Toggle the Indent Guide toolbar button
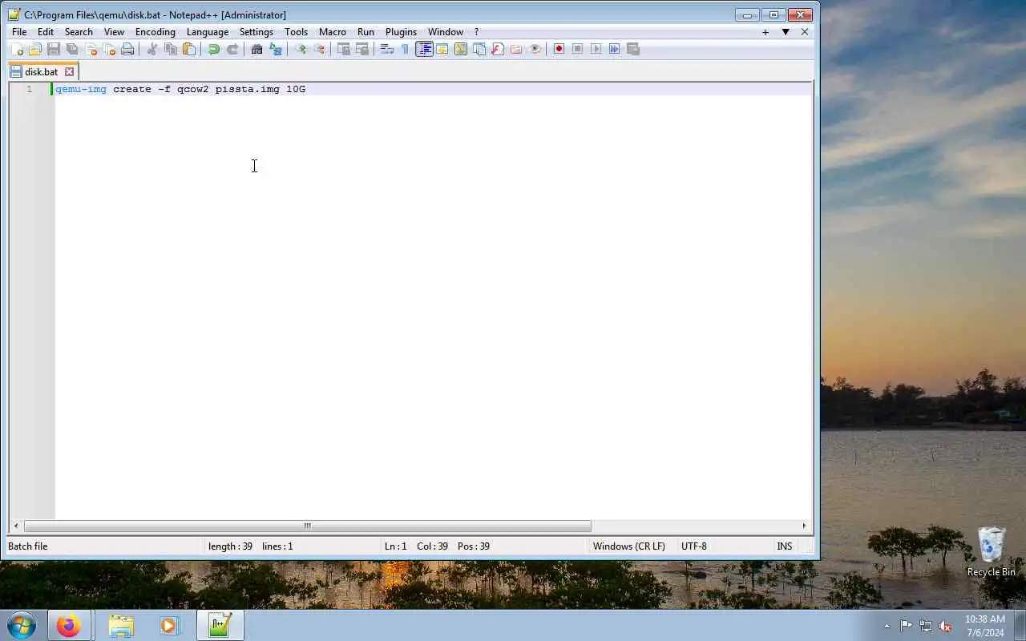Image resolution: width=1026 pixels, height=641 pixels. coord(424,49)
